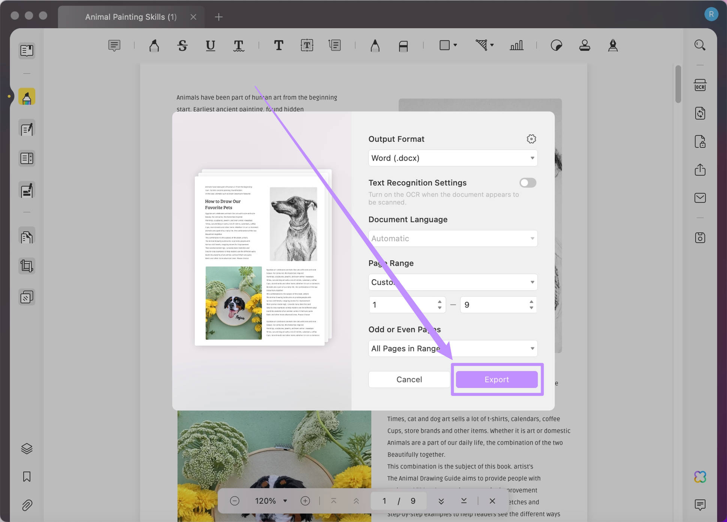Go to the previous page arrow
Image resolution: width=727 pixels, height=522 pixels.
[x=356, y=501]
